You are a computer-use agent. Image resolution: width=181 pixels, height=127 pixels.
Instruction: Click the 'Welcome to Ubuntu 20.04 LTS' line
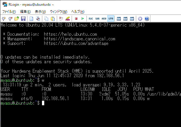(73, 25)
